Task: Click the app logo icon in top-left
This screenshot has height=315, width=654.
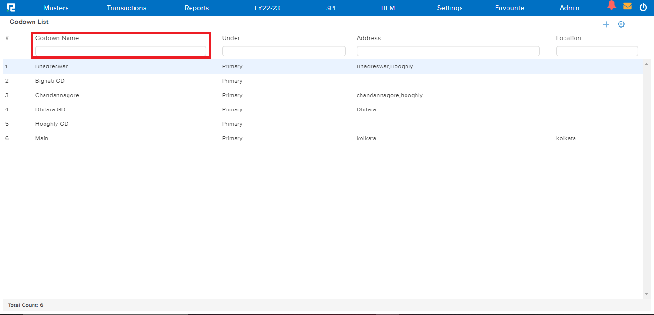Action: 11,8
